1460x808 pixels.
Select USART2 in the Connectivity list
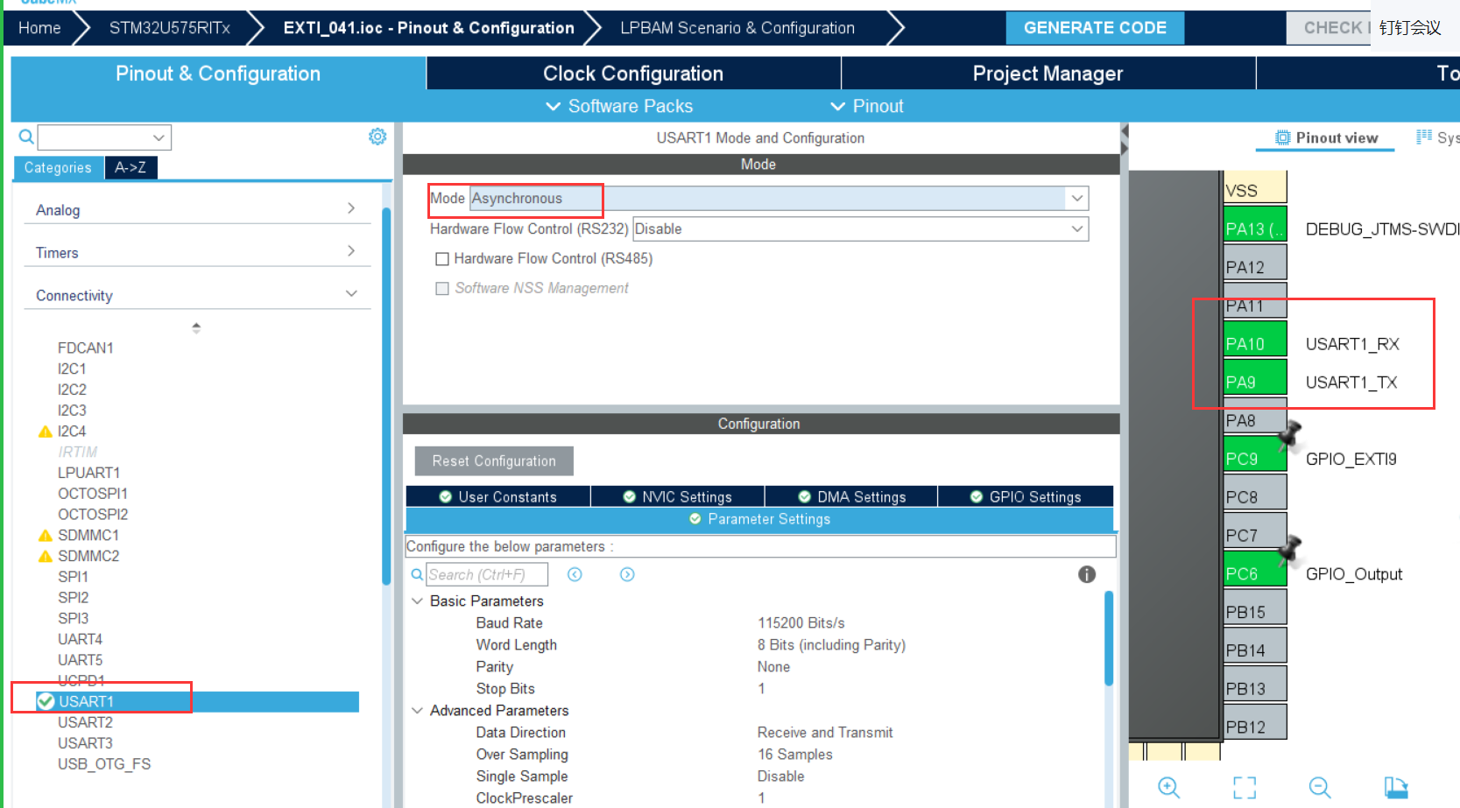pos(85,722)
